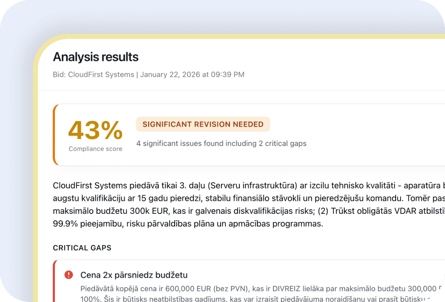Click the yellow border of the results panel
Image resolution: width=445 pixels, height=302 pixels.
point(35,150)
